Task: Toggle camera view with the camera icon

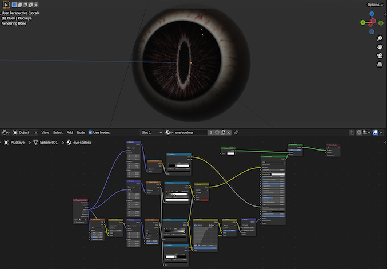Action: tap(380, 56)
